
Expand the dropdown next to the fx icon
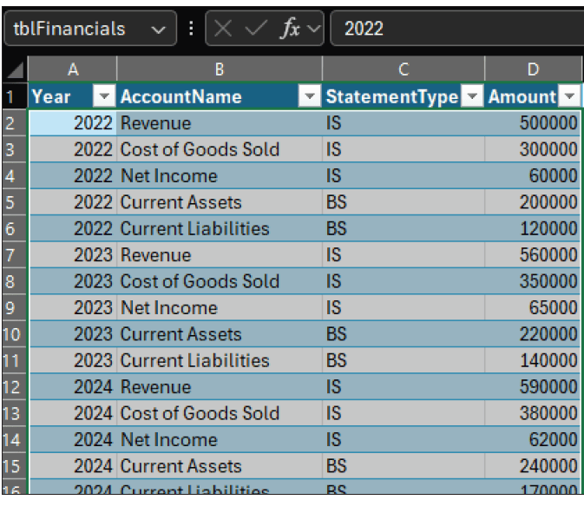tap(313, 29)
